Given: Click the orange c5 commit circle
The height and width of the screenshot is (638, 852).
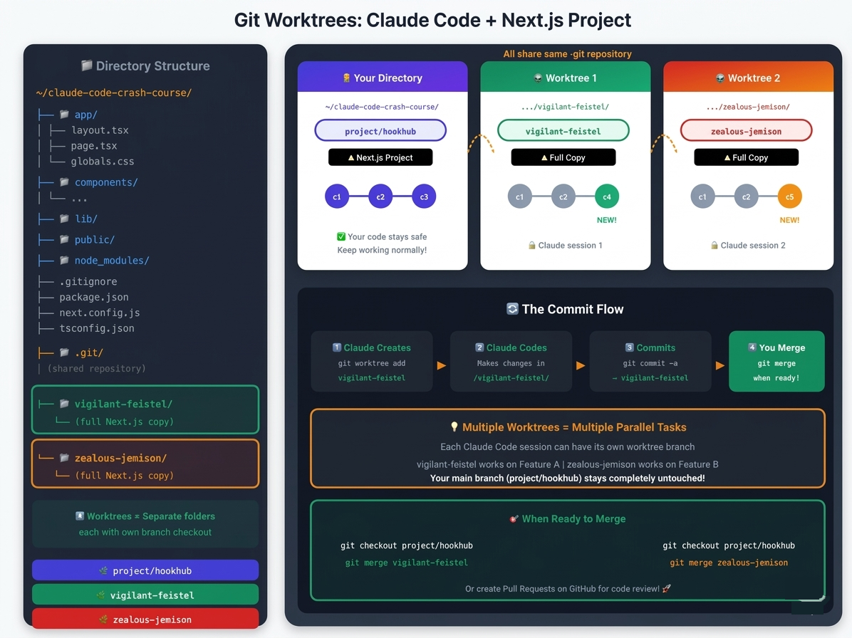Looking at the screenshot, I should [789, 197].
